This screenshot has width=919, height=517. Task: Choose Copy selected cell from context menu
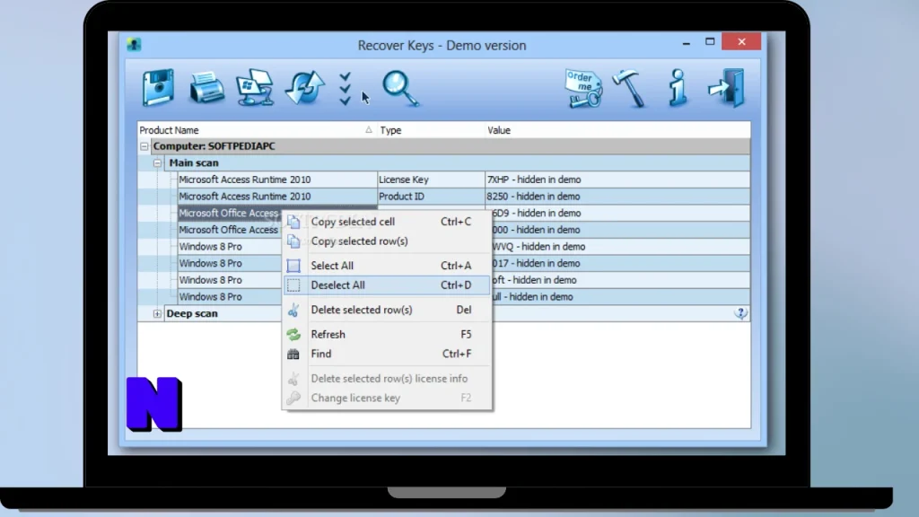[x=386, y=222]
